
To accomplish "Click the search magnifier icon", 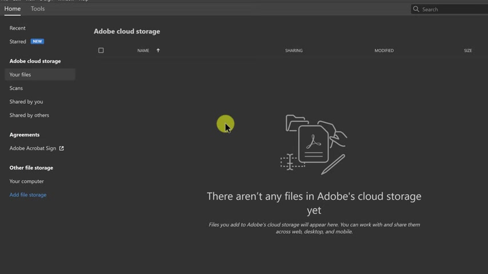I will tap(416, 9).
